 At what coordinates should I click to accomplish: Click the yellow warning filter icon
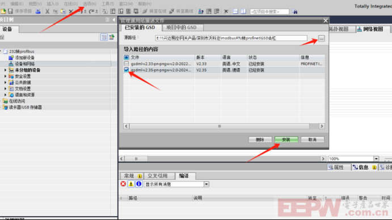pyautogui.click(x=131, y=184)
